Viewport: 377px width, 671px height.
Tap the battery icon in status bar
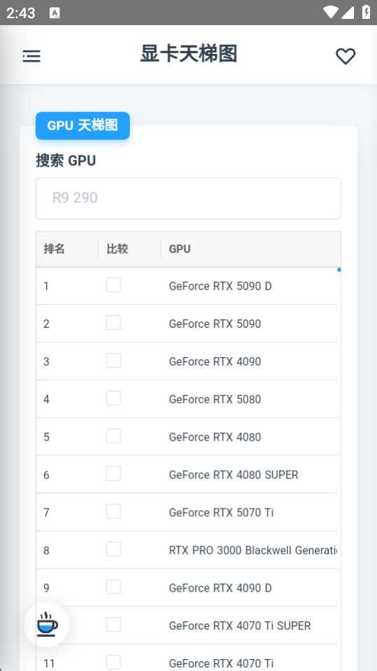tap(367, 12)
